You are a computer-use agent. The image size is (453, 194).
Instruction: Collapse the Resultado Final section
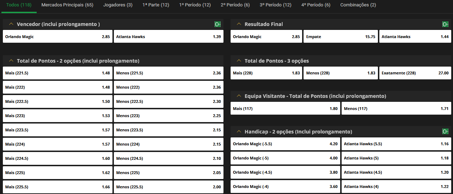238,24
